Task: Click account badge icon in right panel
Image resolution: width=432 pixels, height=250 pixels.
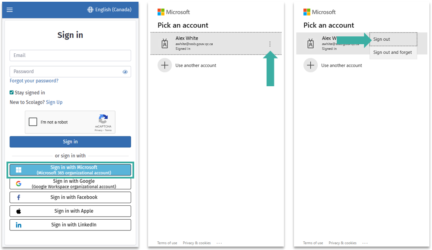Action: coord(310,44)
